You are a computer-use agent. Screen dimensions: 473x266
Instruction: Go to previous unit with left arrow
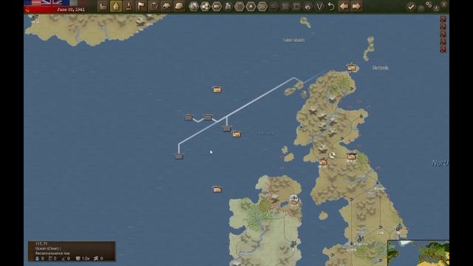(344, 7)
